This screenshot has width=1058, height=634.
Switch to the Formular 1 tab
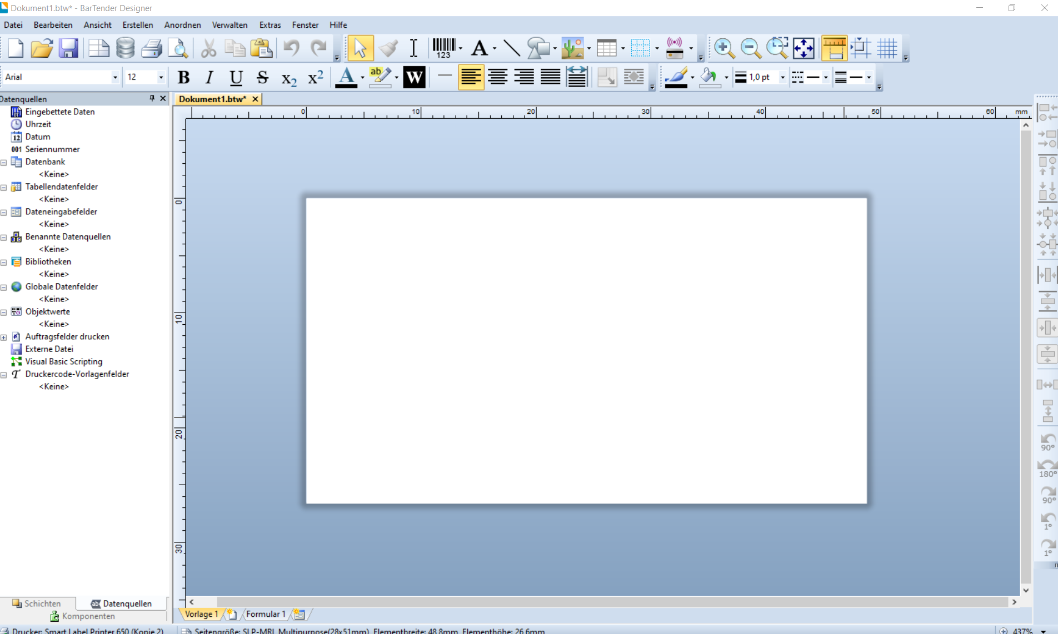pyautogui.click(x=265, y=614)
